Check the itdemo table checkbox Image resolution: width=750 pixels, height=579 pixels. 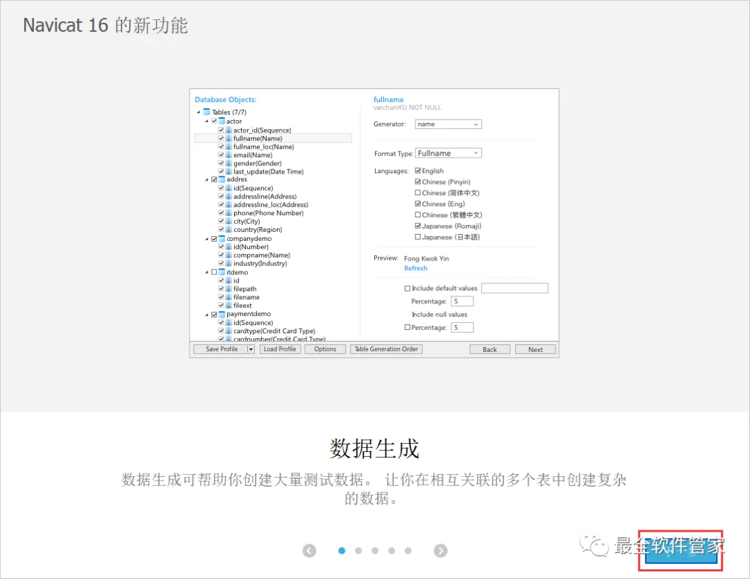215,272
